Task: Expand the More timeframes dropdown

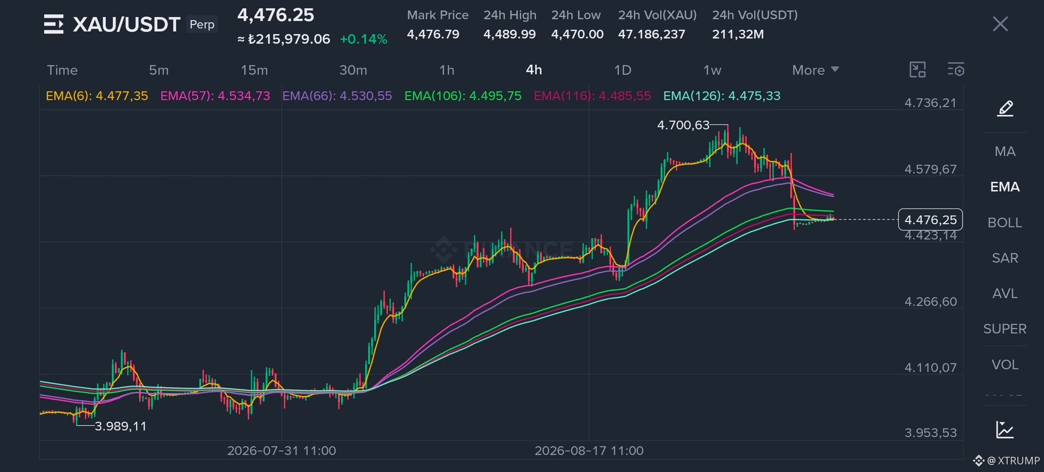Action: click(815, 70)
